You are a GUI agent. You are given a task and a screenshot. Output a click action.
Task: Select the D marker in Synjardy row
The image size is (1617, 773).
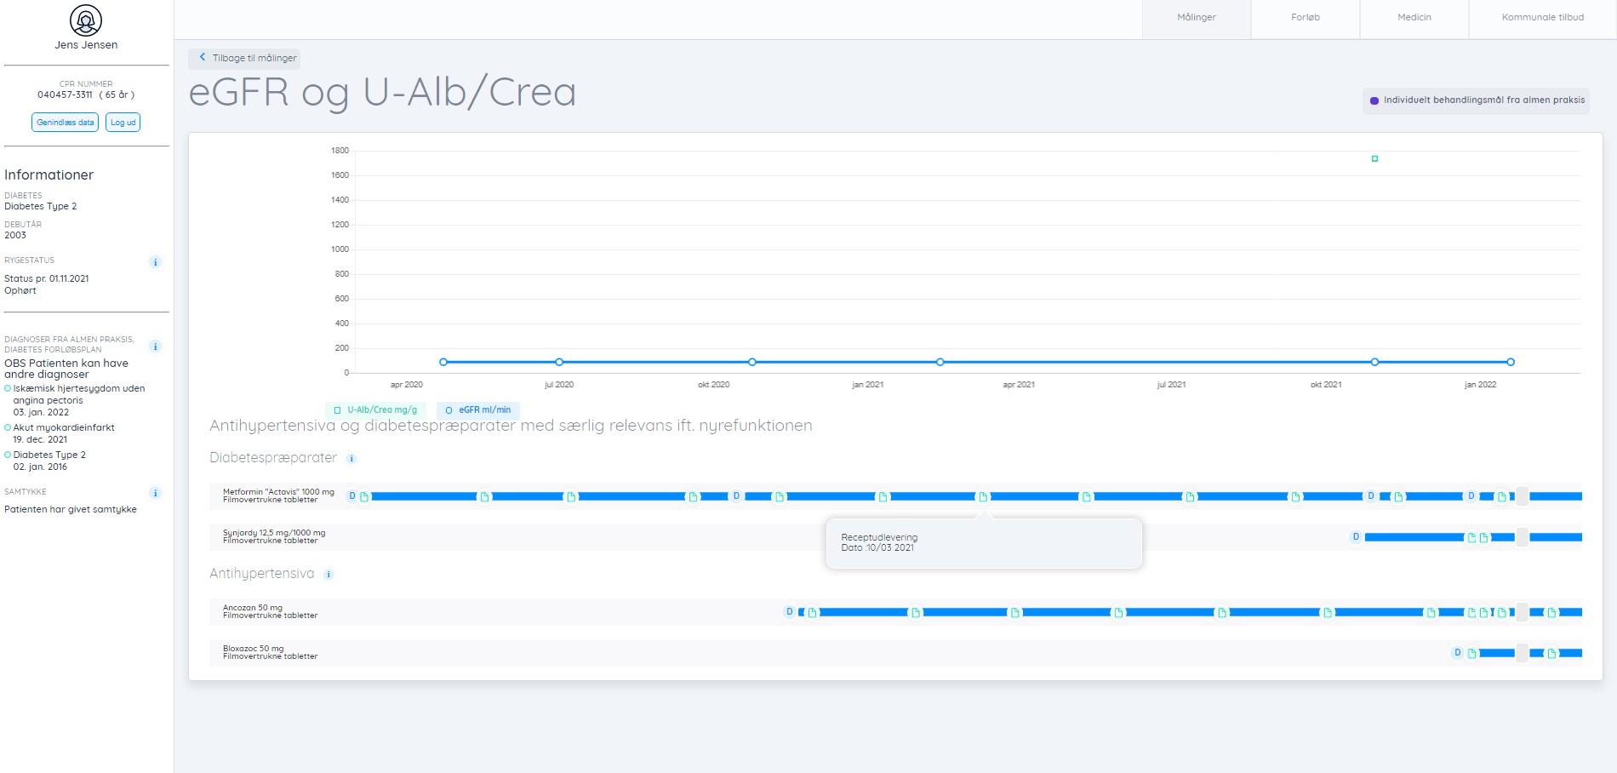(x=1356, y=537)
